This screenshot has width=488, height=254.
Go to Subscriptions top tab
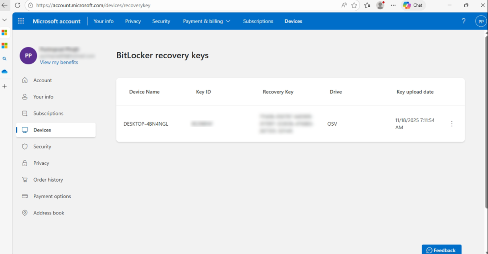[258, 21]
